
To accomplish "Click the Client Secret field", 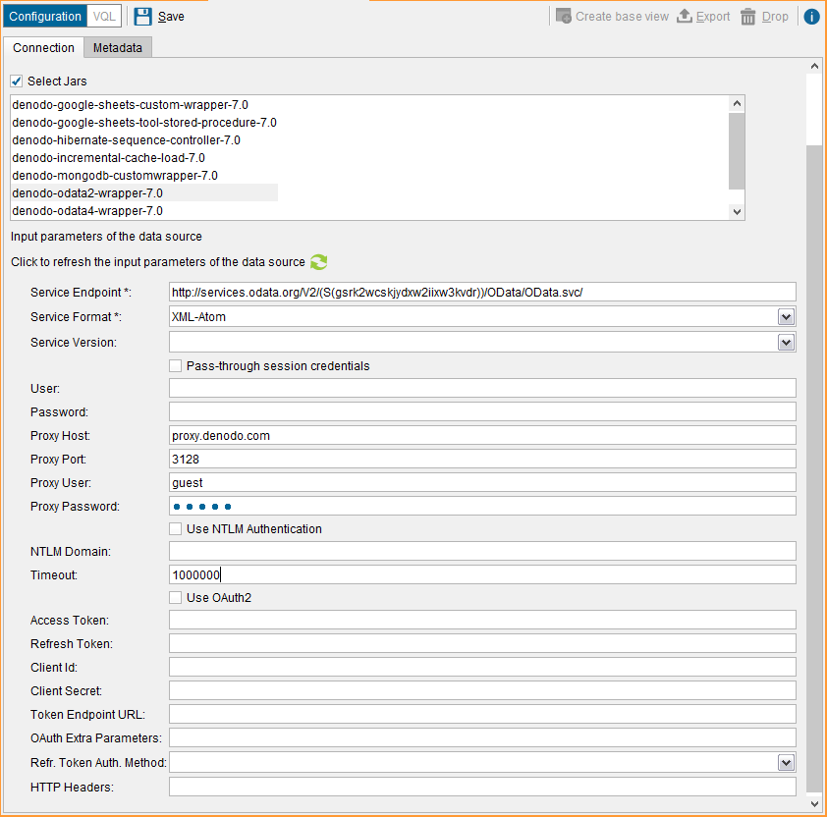I will coord(482,691).
